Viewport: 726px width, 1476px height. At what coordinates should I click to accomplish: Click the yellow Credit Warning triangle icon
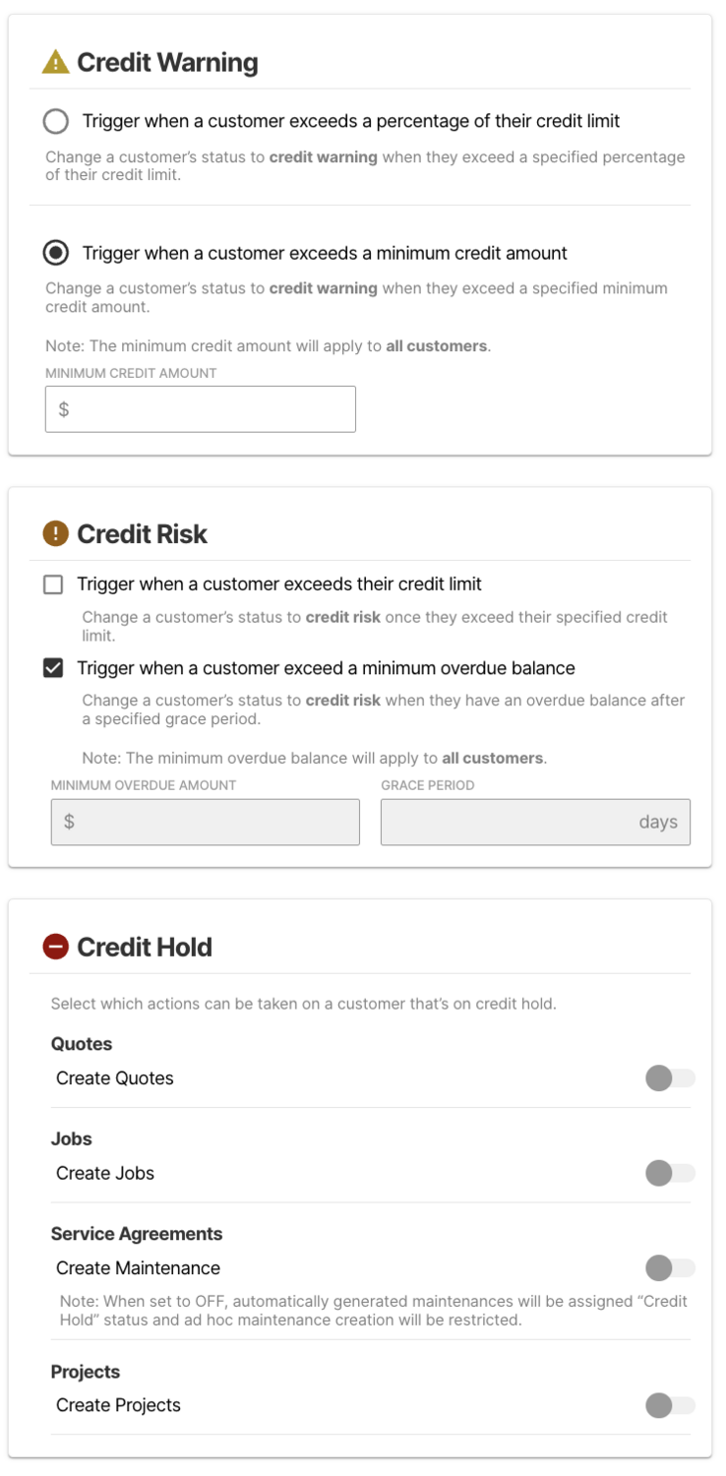pos(56,62)
